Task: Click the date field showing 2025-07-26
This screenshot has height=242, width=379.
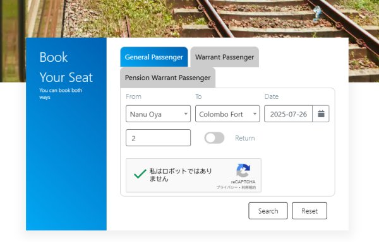Action: pos(289,114)
